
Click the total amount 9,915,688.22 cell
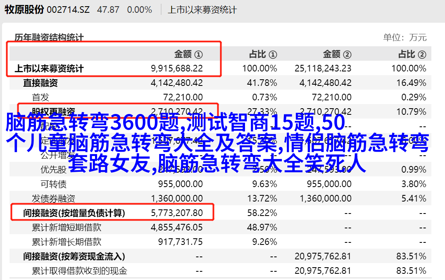pos(177,69)
